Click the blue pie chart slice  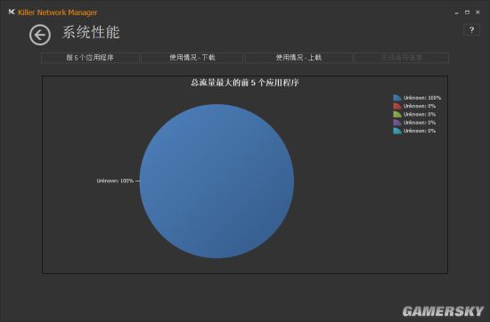coord(216,181)
